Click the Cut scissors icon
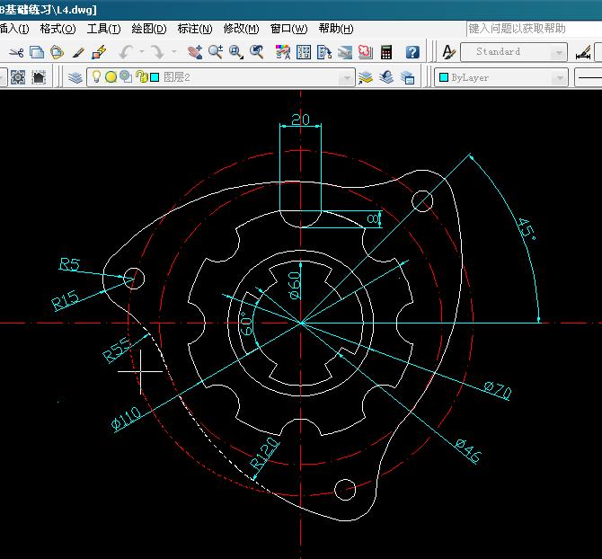 [16, 52]
